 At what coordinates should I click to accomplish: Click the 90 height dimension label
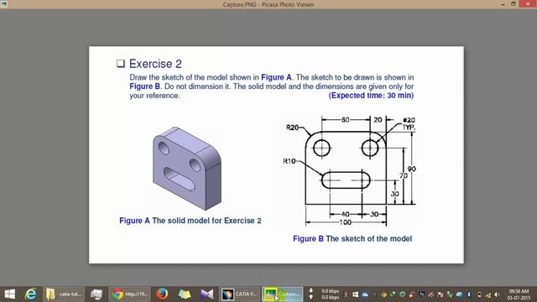tap(411, 169)
